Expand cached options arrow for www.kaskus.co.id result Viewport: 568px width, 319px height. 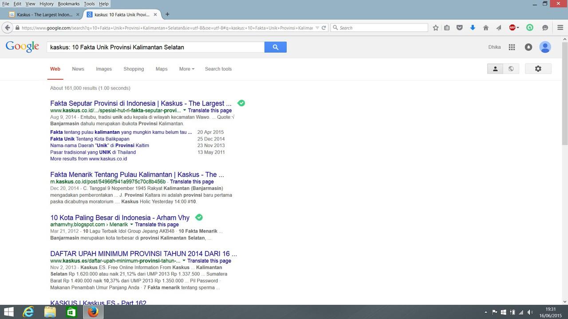click(x=184, y=110)
